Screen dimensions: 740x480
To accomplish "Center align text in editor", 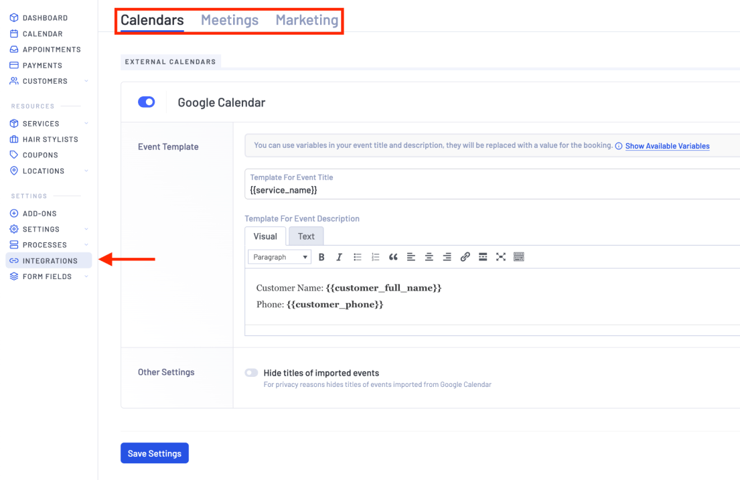I will tap(429, 257).
